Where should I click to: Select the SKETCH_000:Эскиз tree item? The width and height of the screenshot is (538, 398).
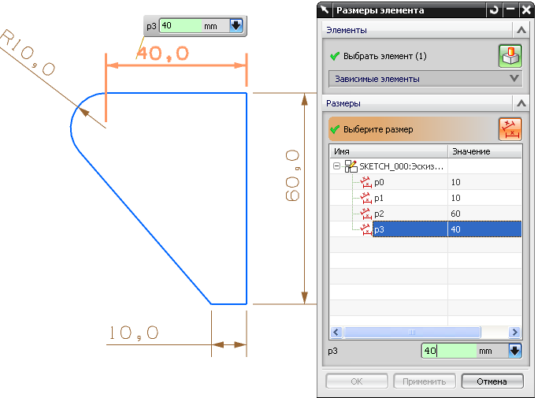(x=402, y=166)
